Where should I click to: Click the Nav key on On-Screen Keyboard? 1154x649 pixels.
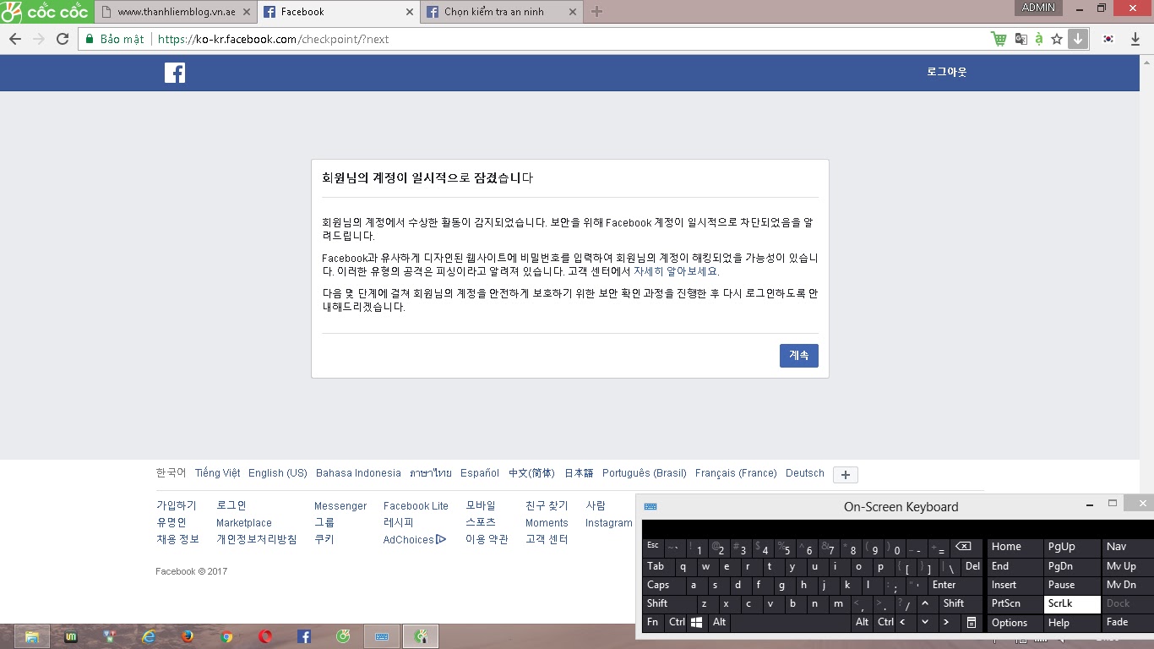pos(1128,548)
